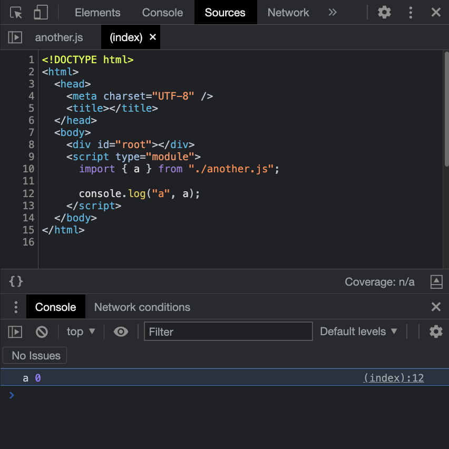The image size is (449, 449).
Task: Show more DevTools tabs chevron
Action: coord(333,12)
